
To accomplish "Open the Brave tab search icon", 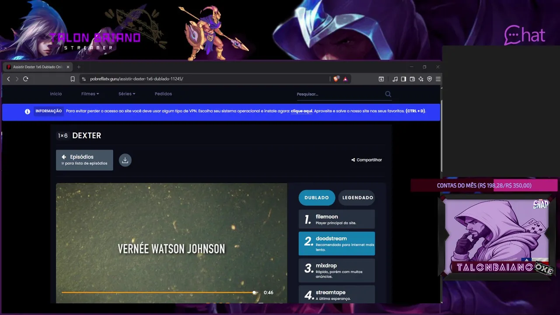I will pyautogui.click(x=381, y=79).
